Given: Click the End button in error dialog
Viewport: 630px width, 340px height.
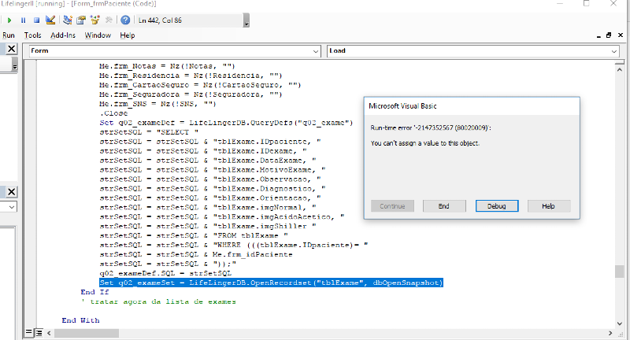Looking at the screenshot, I should coord(443,205).
